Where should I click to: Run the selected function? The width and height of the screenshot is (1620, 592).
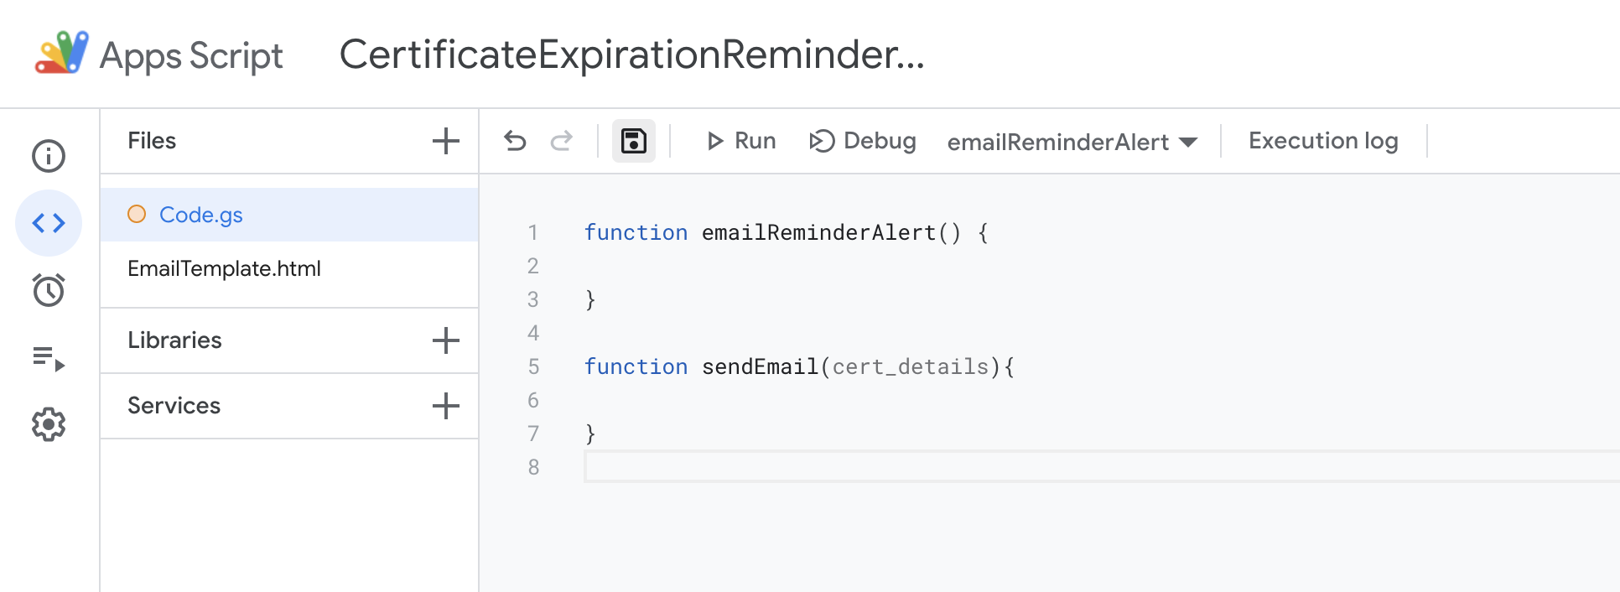tap(741, 141)
